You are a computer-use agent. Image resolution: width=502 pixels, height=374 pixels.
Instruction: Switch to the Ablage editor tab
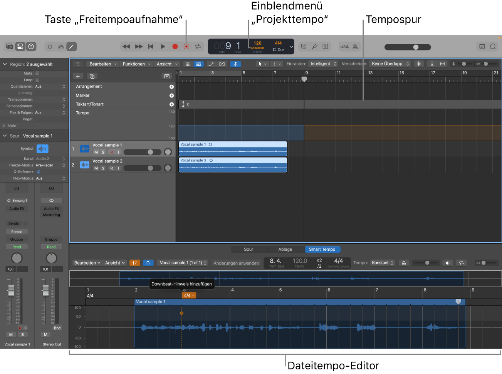[x=285, y=249]
